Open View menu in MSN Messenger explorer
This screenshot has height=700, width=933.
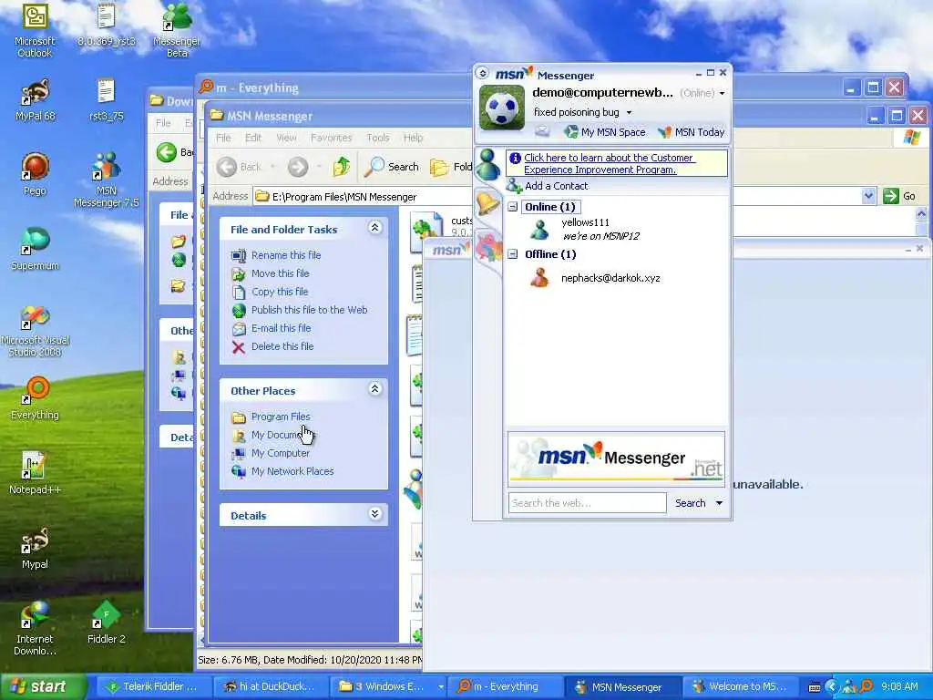(286, 138)
